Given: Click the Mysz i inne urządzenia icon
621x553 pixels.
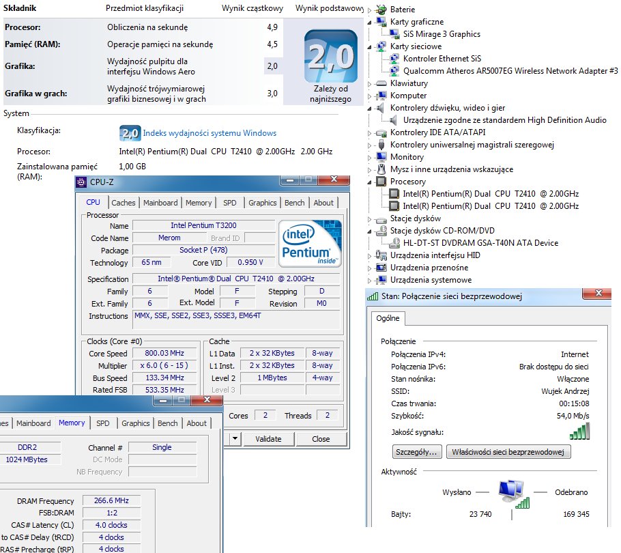Looking at the screenshot, I should 381,169.
